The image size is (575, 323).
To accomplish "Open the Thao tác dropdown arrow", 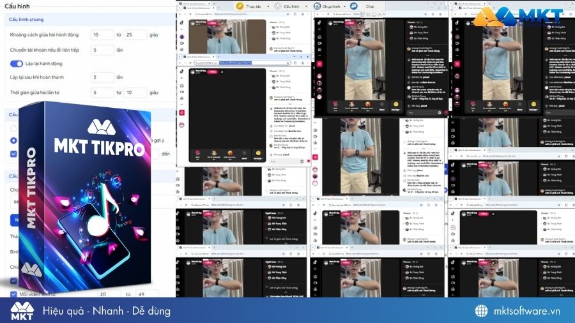I will tap(268, 6).
